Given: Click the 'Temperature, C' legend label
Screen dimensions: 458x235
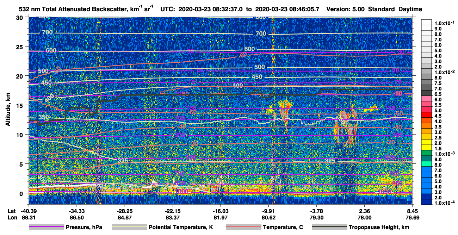Looking at the screenshot, I should point(283,228).
